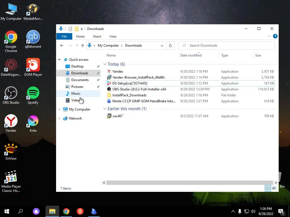Open taskbar search magnifier
290x217 pixels.
pos(20,211)
